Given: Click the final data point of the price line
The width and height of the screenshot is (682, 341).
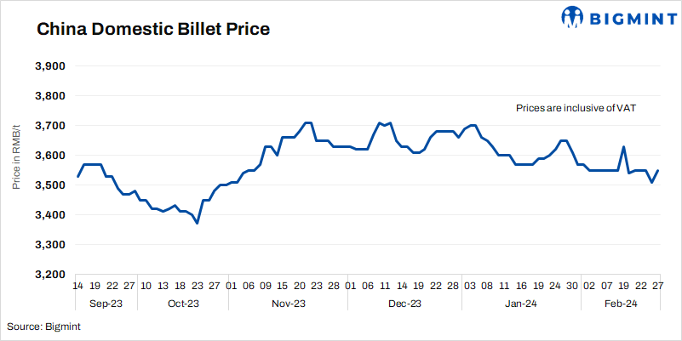Looking at the screenshot, I should [658, 171].
